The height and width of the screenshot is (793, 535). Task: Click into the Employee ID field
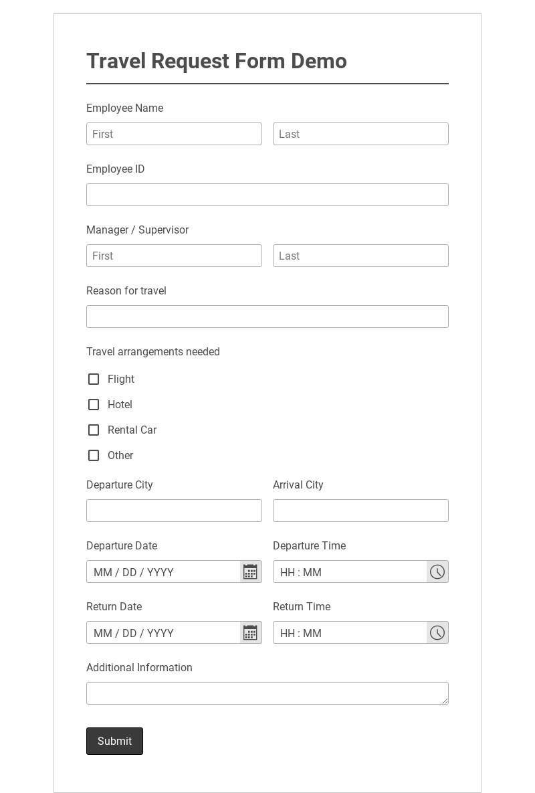tap(267, 195)
